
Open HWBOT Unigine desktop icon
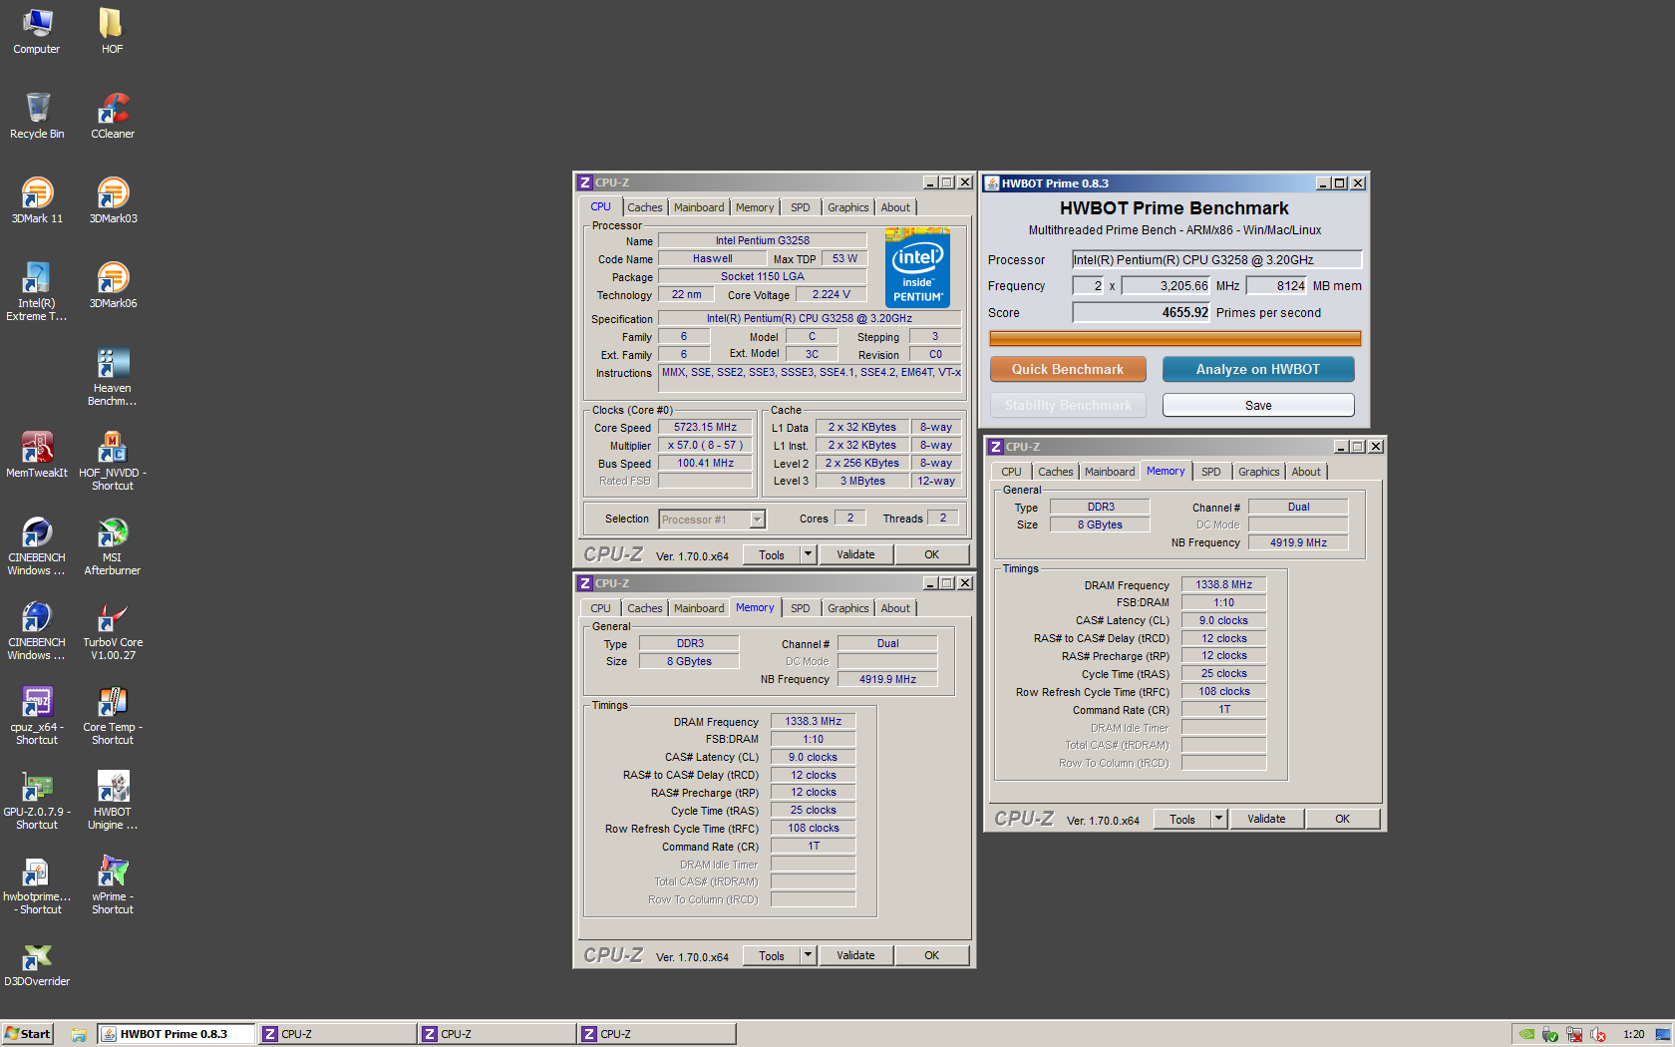(x=113, y=801)
